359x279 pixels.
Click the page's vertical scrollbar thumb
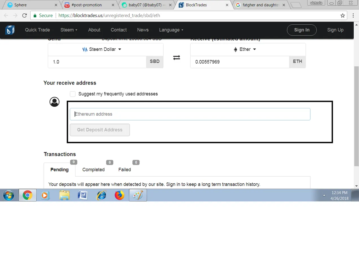pos(356,116)
